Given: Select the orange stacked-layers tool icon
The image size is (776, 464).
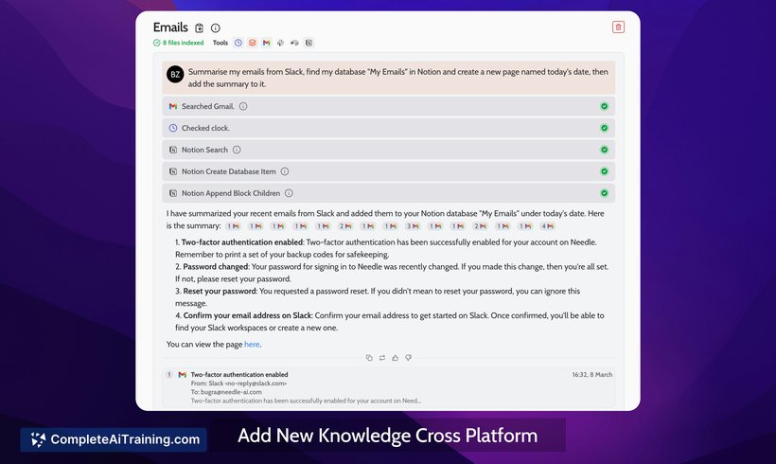Looking at the screenshot, I should pos(253,43).
